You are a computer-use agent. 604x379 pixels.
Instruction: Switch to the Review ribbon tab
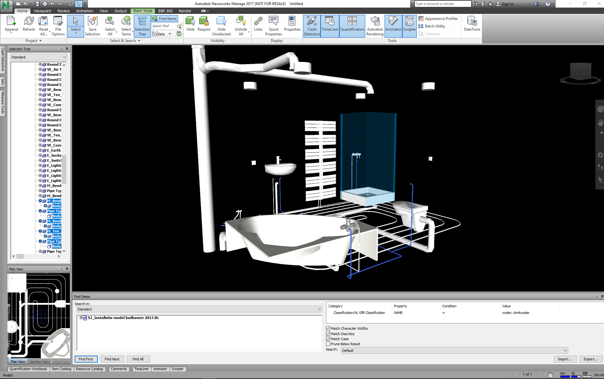[x=64, y=11]
